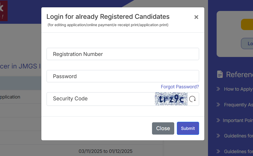
Task: Click the chevron icon beside Frequently Asked
Action: (218, 105)
